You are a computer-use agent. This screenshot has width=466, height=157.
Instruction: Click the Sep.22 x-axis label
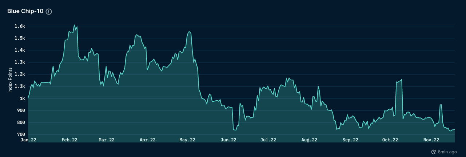point(350,140)
